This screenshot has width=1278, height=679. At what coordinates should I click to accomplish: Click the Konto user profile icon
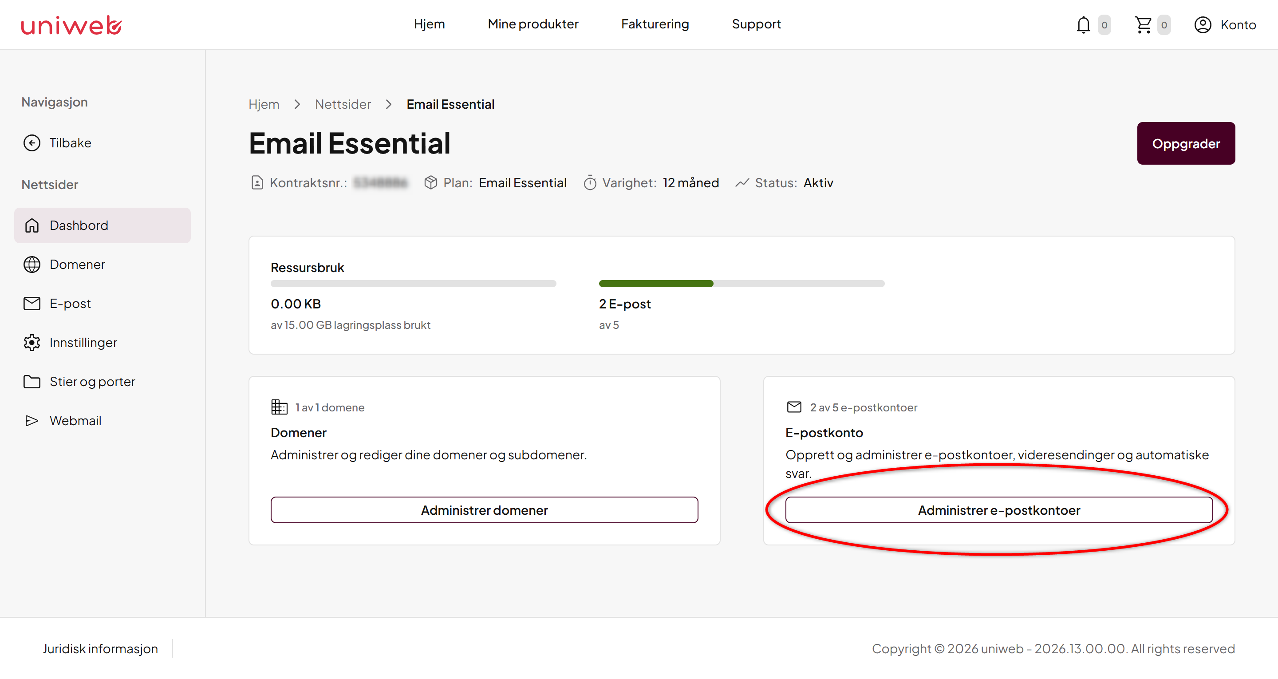pos(1203,25)
